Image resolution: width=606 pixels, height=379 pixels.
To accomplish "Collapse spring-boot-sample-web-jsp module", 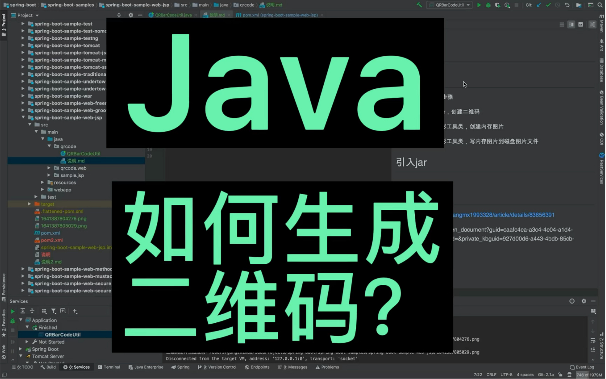I will click(23, 118).
